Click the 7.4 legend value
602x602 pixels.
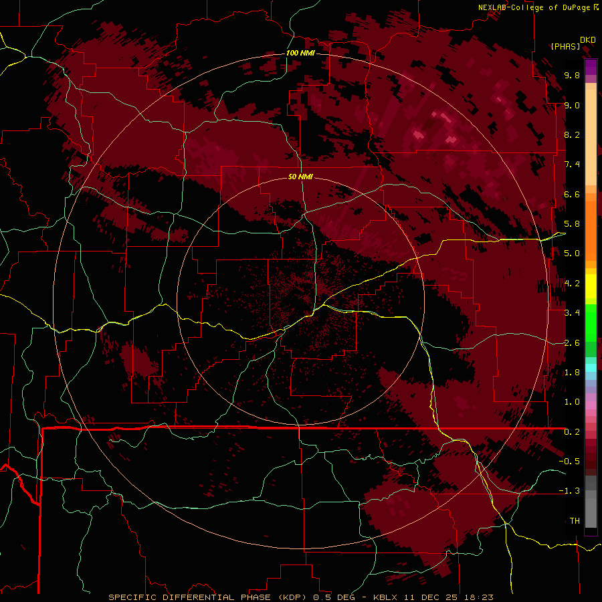tap(572, 165)
